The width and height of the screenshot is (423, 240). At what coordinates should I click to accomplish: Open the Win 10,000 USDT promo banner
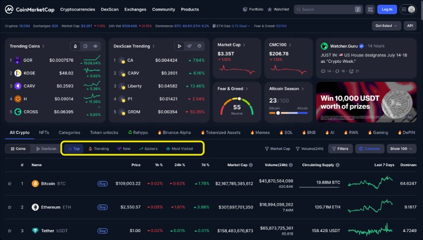366,102
